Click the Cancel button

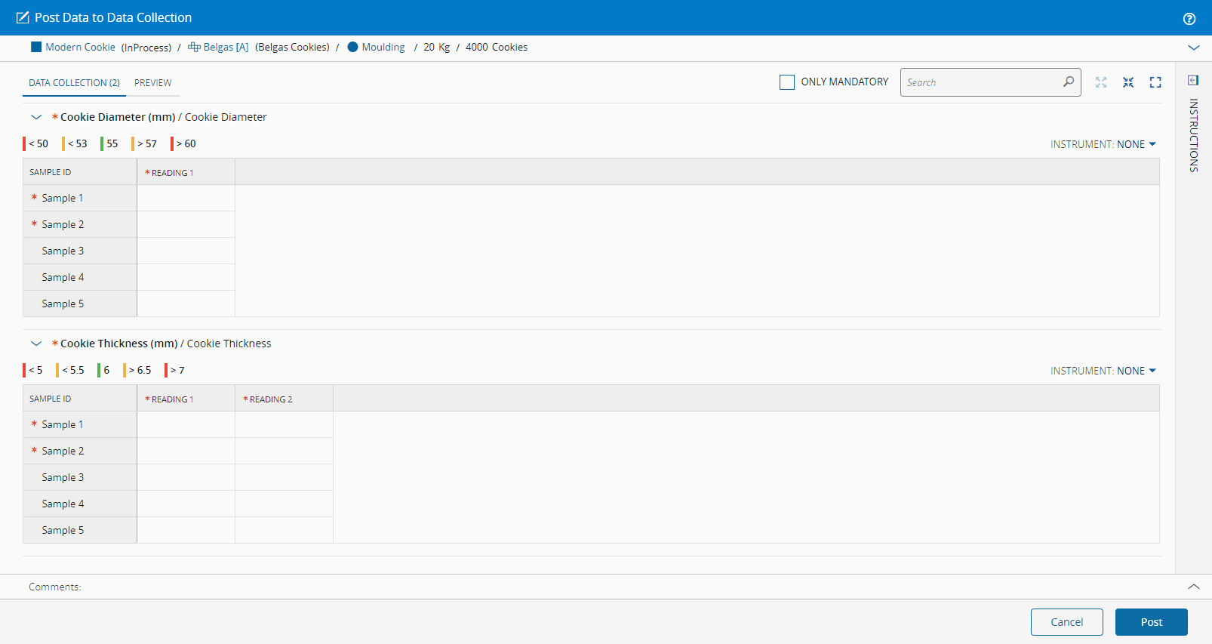point(1066,622)
